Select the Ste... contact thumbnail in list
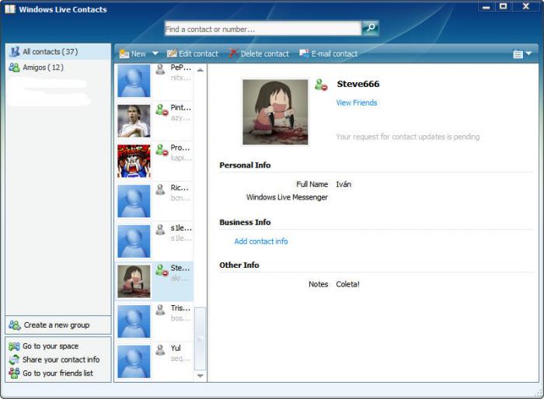Screen dimensions: 544x399 point(134,282)
